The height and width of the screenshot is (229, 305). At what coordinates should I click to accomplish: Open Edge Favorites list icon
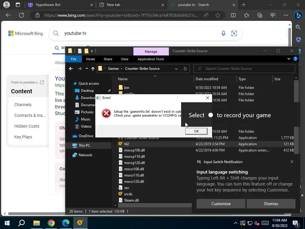click(246, 15)
